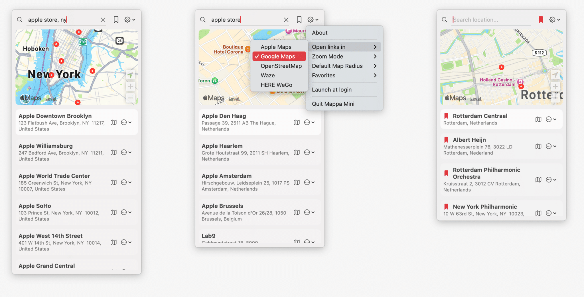The width and height of the screenshot is (584, 297).
Task: Expand the Zoom Mode submenu
Action: 344,57
